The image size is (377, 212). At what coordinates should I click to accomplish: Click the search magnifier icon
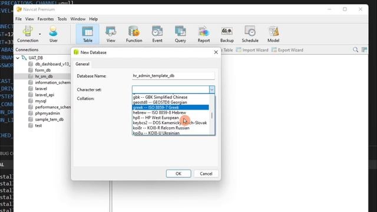pyautogui.click(x=355, y=49)
